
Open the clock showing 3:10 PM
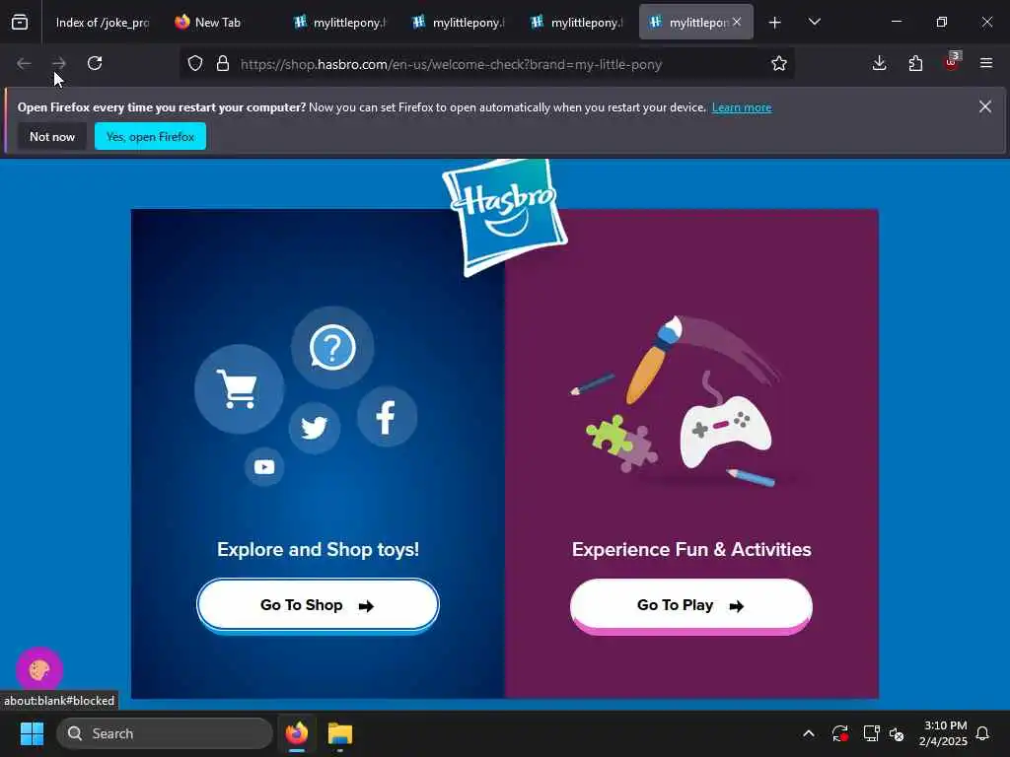tap(943, 733)
